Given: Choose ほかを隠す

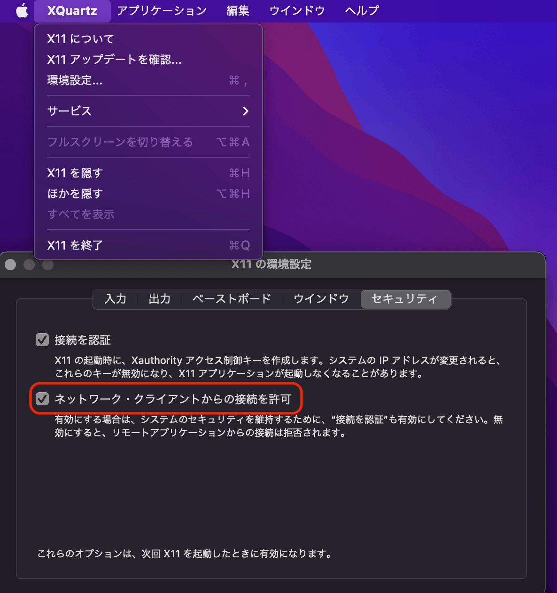Looking at the screenshot, I should (148, 194).
